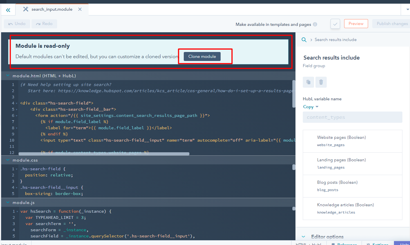The width and height of the screenshot is (410, 245).
Task: Click the Redo arrow button
Action: (x=44, y=24)
